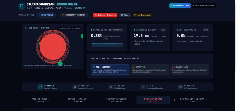This screenshot has width=236, height=111.
Task: Click the large red mesh topology node
Action: click(53, 47)
